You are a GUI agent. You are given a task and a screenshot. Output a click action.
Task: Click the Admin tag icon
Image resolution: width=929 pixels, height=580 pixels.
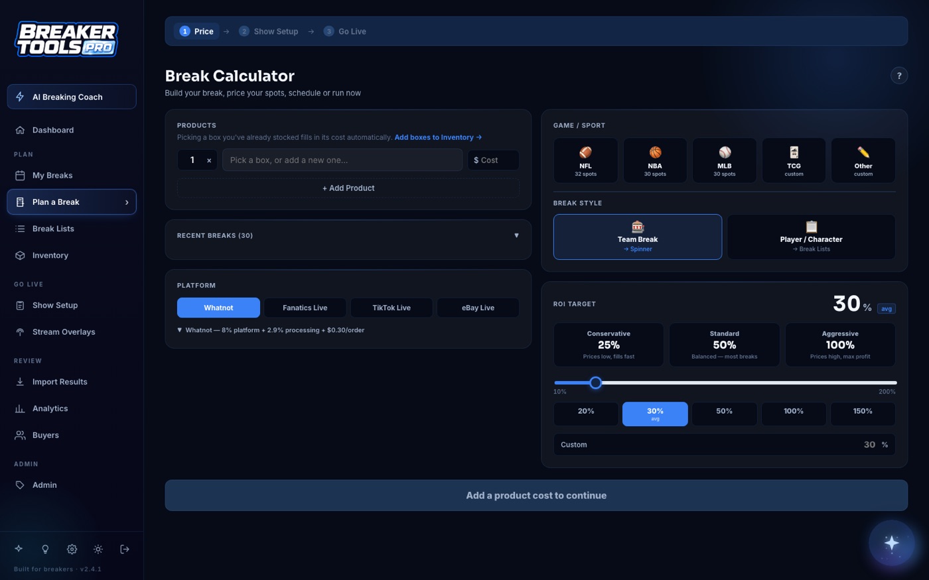(x=20, y=485)
